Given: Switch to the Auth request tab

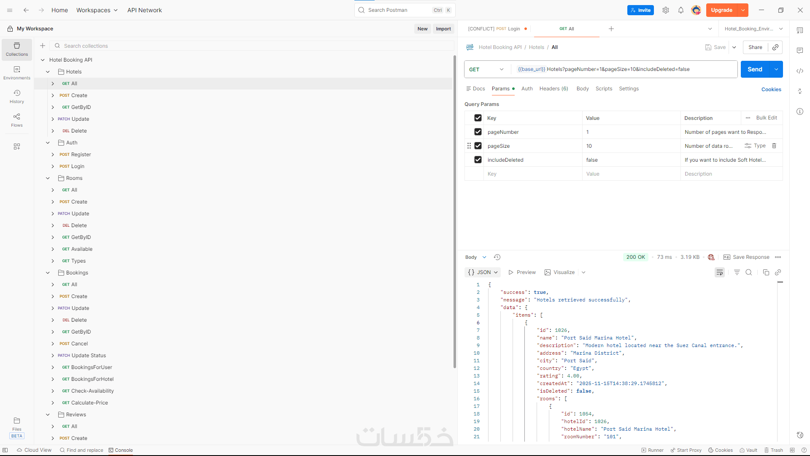Looking at the screenshot, I should [x=527, y=89].
